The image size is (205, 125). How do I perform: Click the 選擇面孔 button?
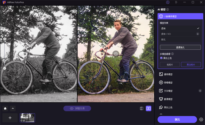click(180, 47)
